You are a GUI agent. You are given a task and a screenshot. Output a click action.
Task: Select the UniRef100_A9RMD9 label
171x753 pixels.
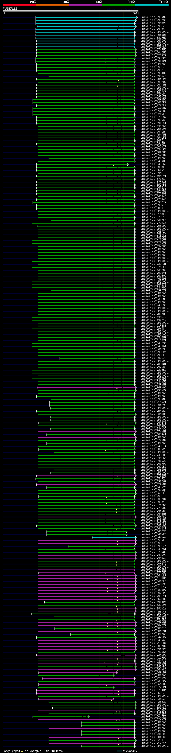pyautogui.click(x=153, y=82)
